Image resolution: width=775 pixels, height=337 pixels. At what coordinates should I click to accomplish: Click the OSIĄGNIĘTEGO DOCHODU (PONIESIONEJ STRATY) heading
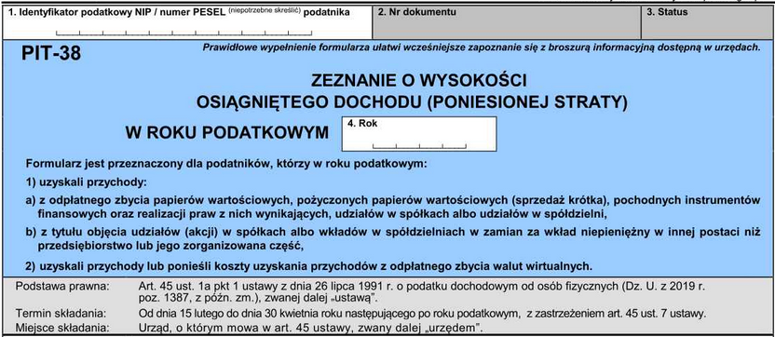click(x=412, y=102)
